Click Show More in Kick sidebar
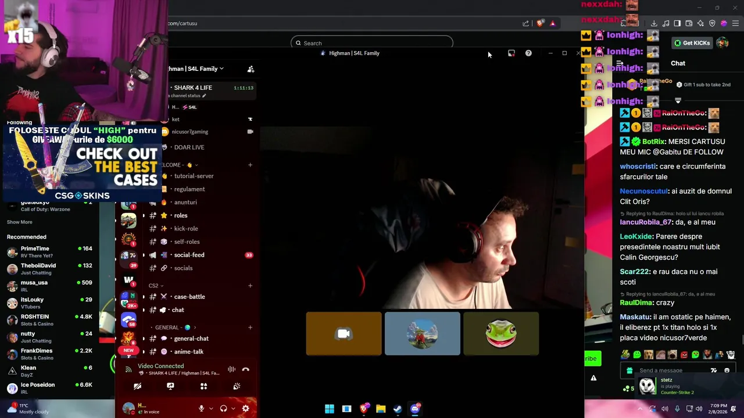The width and height of the screenshot is (744, 418). pyautogui.click(x=20, y=222)
